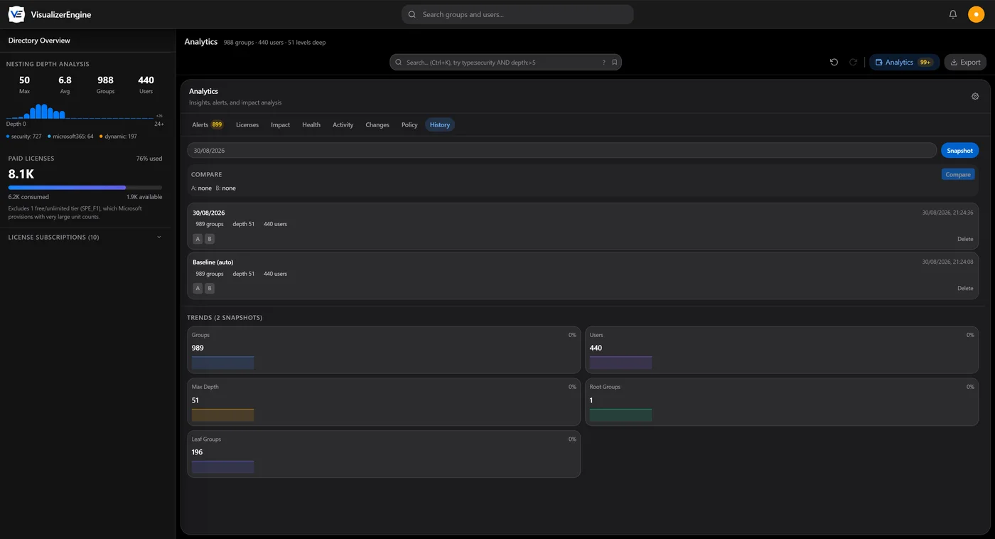Select the History tab

coord(440,125)
